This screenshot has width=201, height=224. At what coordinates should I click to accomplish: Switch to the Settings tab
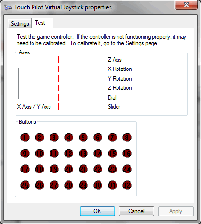pyautogui.click(x=19, y=24)
